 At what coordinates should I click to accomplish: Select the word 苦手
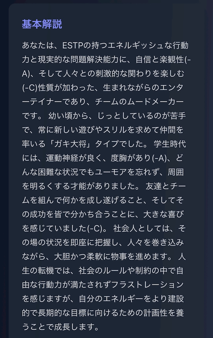(x=178, y=116)
